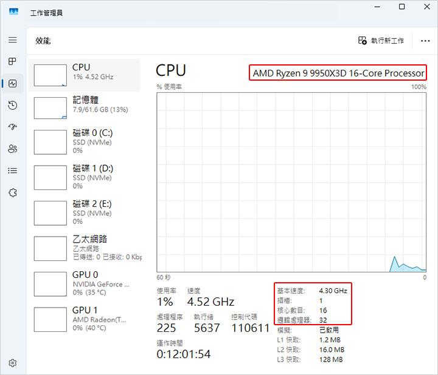Click the 5637 threads count

coord(207,328)
